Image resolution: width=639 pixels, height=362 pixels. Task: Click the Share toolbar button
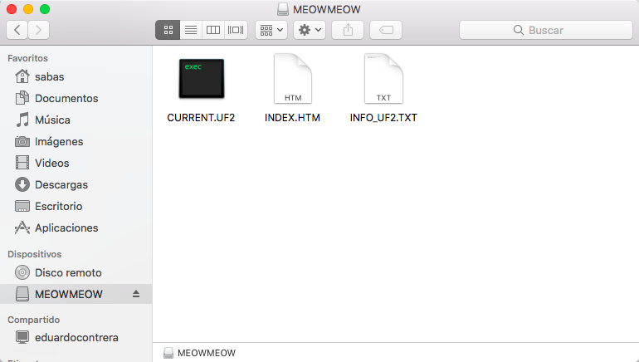click(x=348, y=30)
